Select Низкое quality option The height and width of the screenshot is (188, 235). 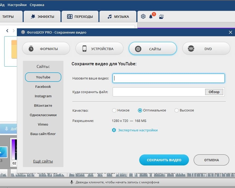(114, 110)
